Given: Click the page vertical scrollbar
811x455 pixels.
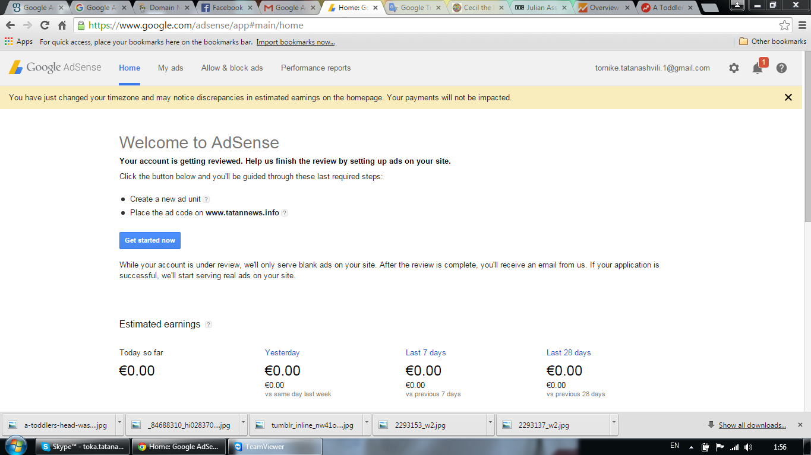Looking at the screenshot, I should tap(806, 136).
